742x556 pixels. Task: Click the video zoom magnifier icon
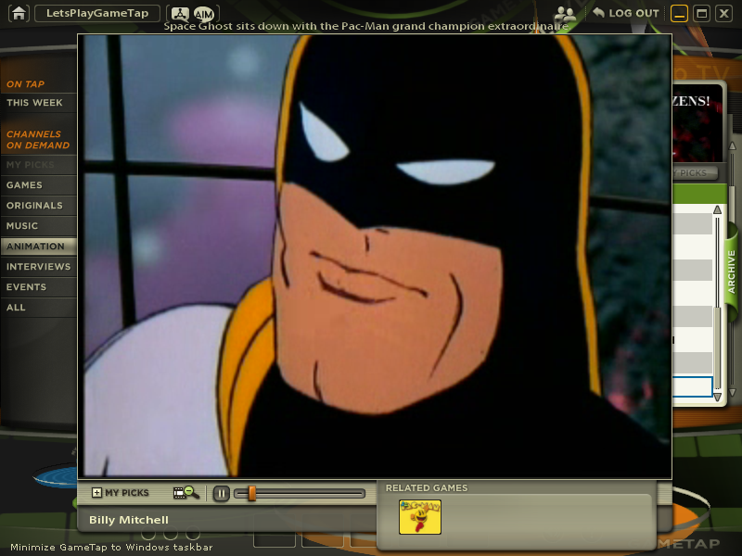coord(186,493)
